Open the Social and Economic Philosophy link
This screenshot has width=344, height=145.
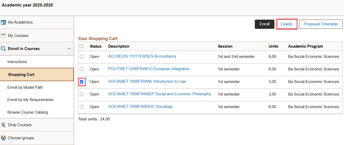160,94
